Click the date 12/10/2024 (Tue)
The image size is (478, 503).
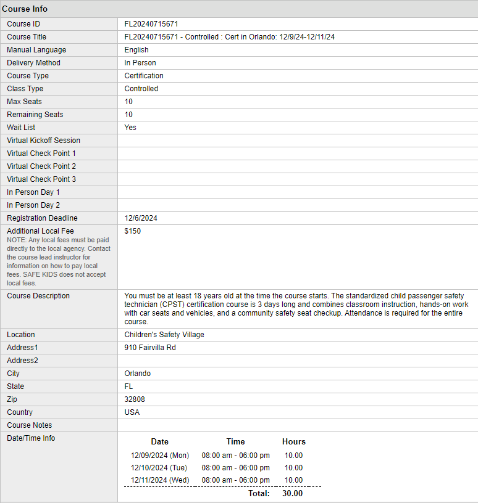(x=159, y=468)
